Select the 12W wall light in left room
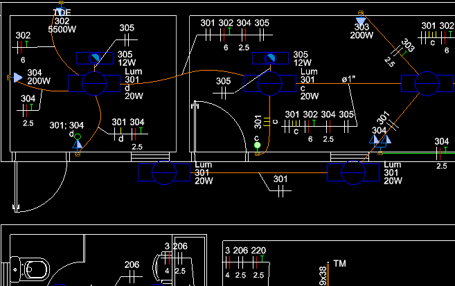 [x=94, y=59]
